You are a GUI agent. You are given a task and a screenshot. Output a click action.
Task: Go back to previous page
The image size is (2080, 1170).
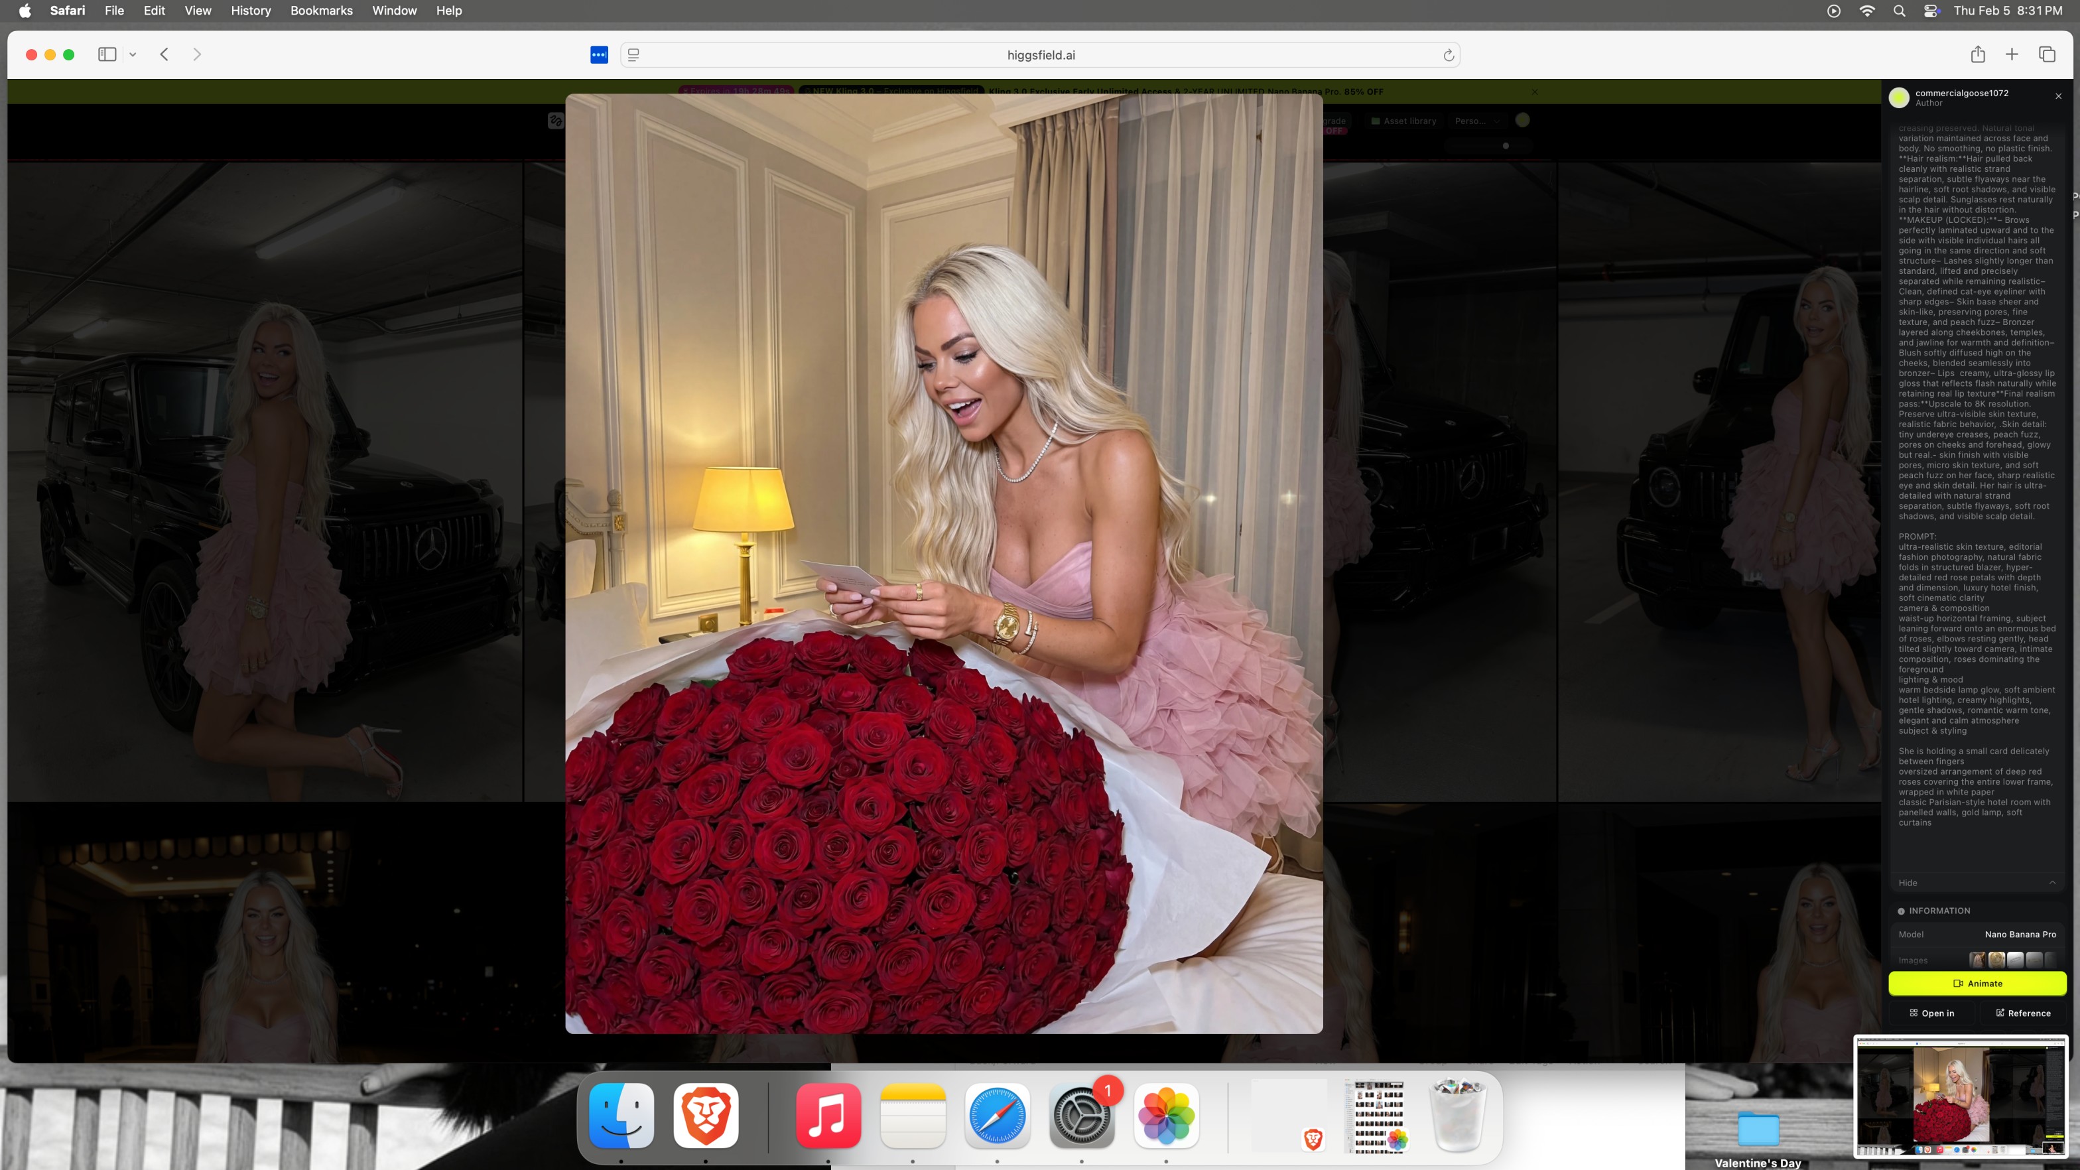[x=164, y=54]
